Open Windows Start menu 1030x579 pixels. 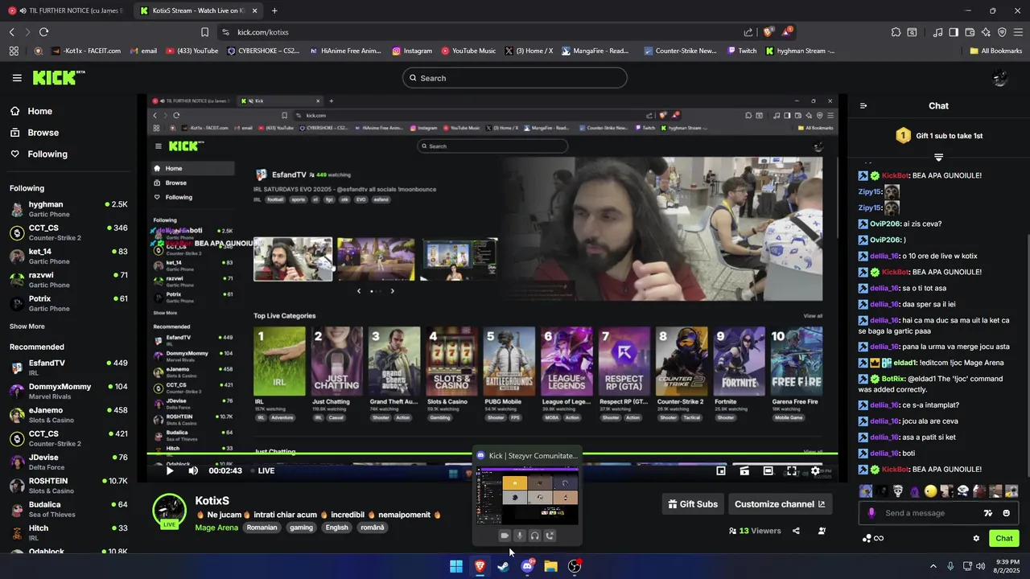click(x=456, y=566)
